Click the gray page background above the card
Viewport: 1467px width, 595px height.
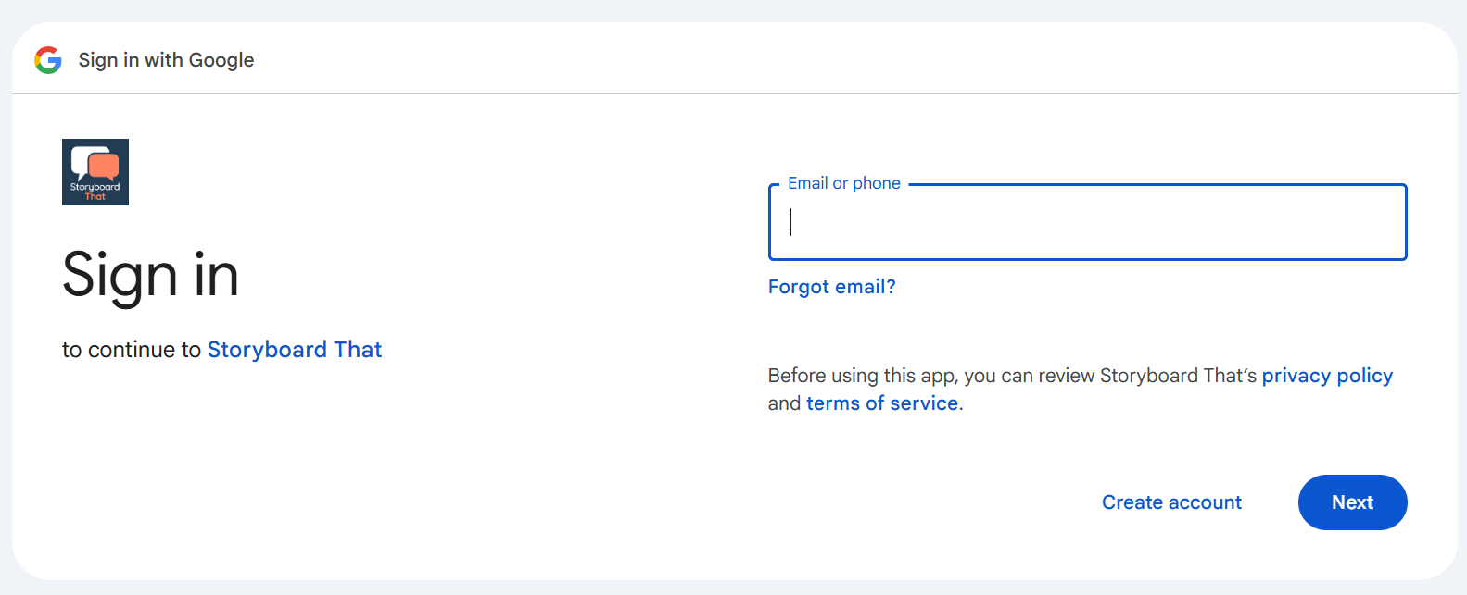[734, 9]
